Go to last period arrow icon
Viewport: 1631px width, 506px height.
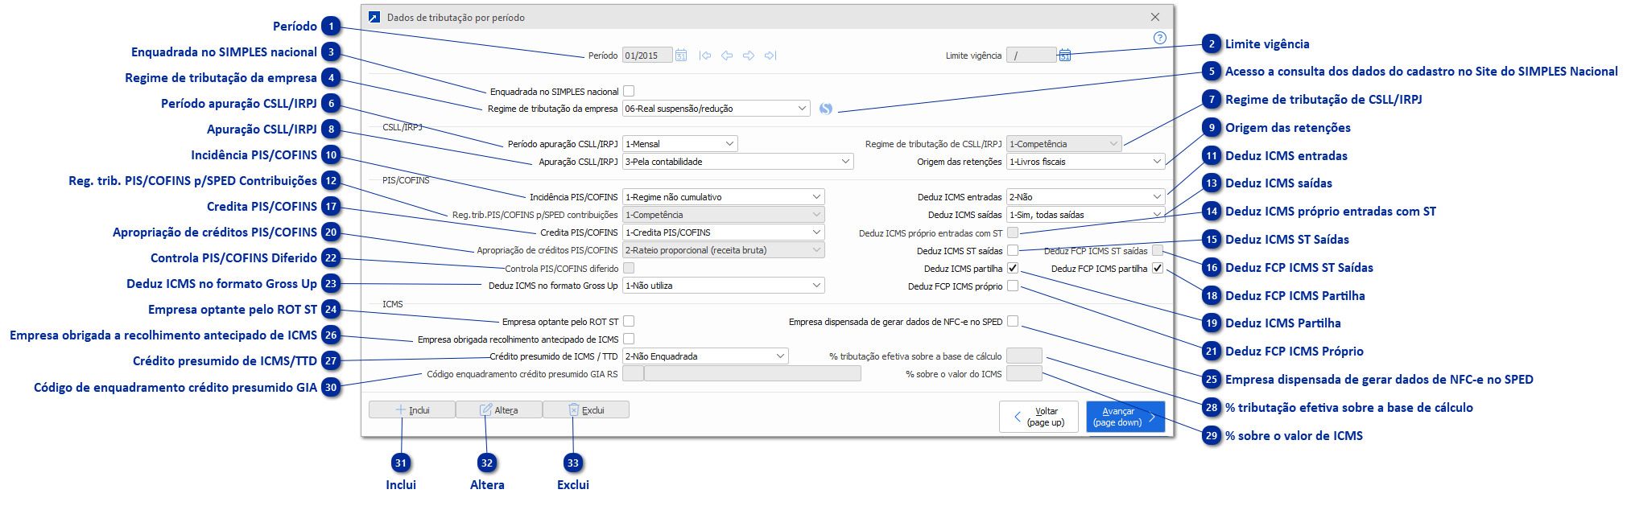coord(770,56)
